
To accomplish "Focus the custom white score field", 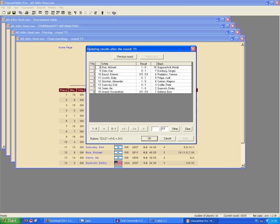I will point(155,129).
